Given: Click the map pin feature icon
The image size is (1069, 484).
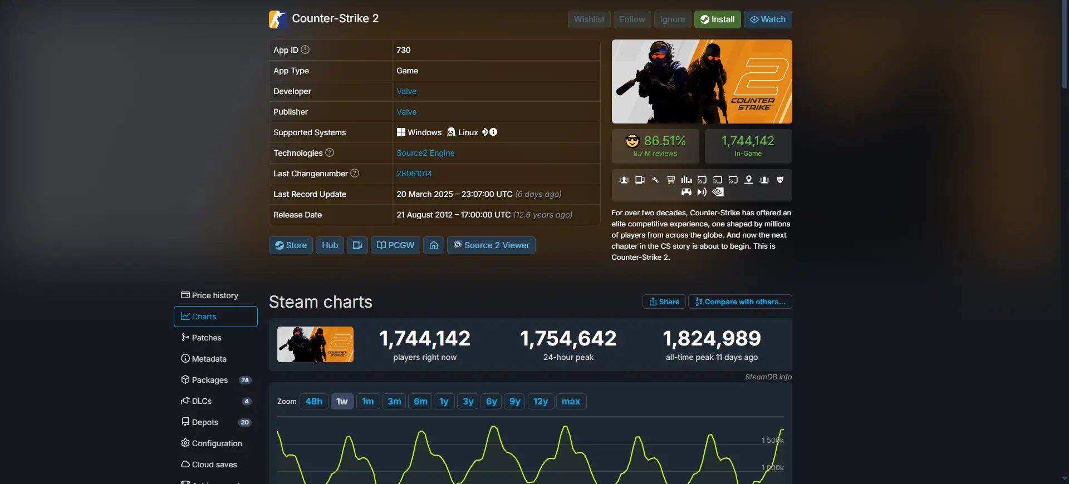Looking at the screenshot, I should [749, 180].
